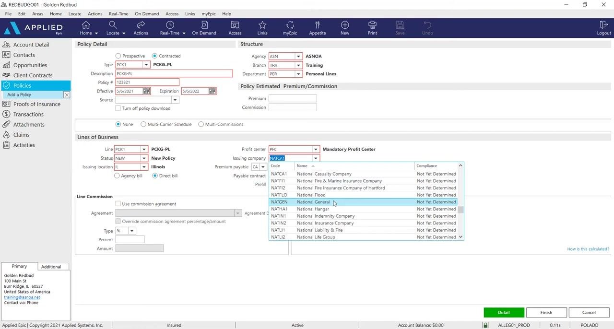
Task: Open the Links star icon
Action: tap(262, 28)
